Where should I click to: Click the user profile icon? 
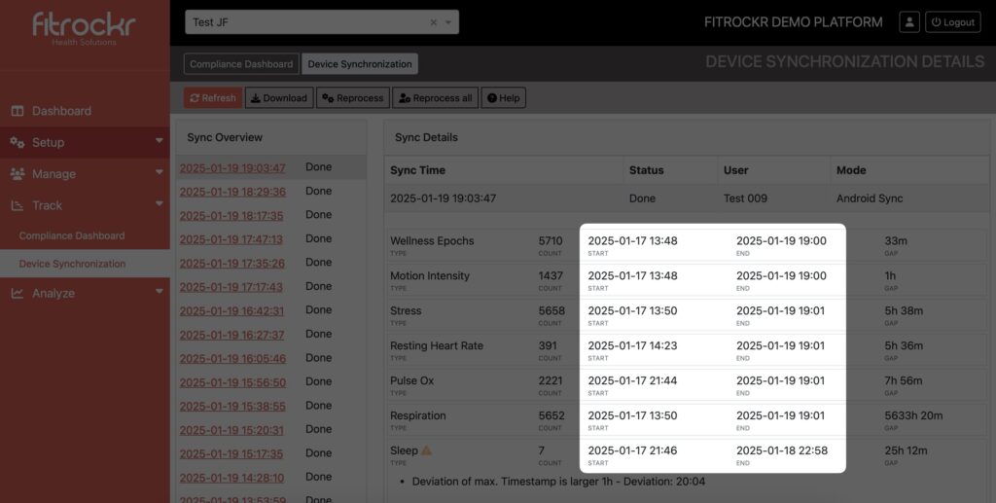point(909,21)
